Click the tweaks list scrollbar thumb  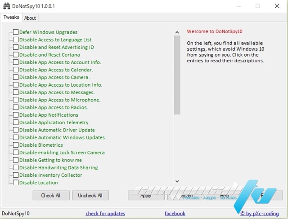(177, 75)
